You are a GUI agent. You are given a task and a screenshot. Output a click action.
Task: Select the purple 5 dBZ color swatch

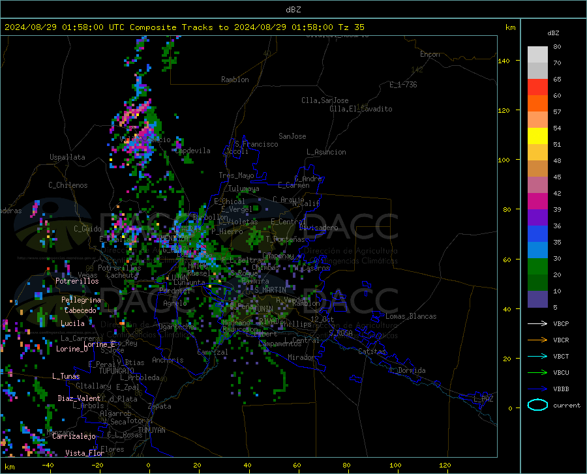(537, 299)
